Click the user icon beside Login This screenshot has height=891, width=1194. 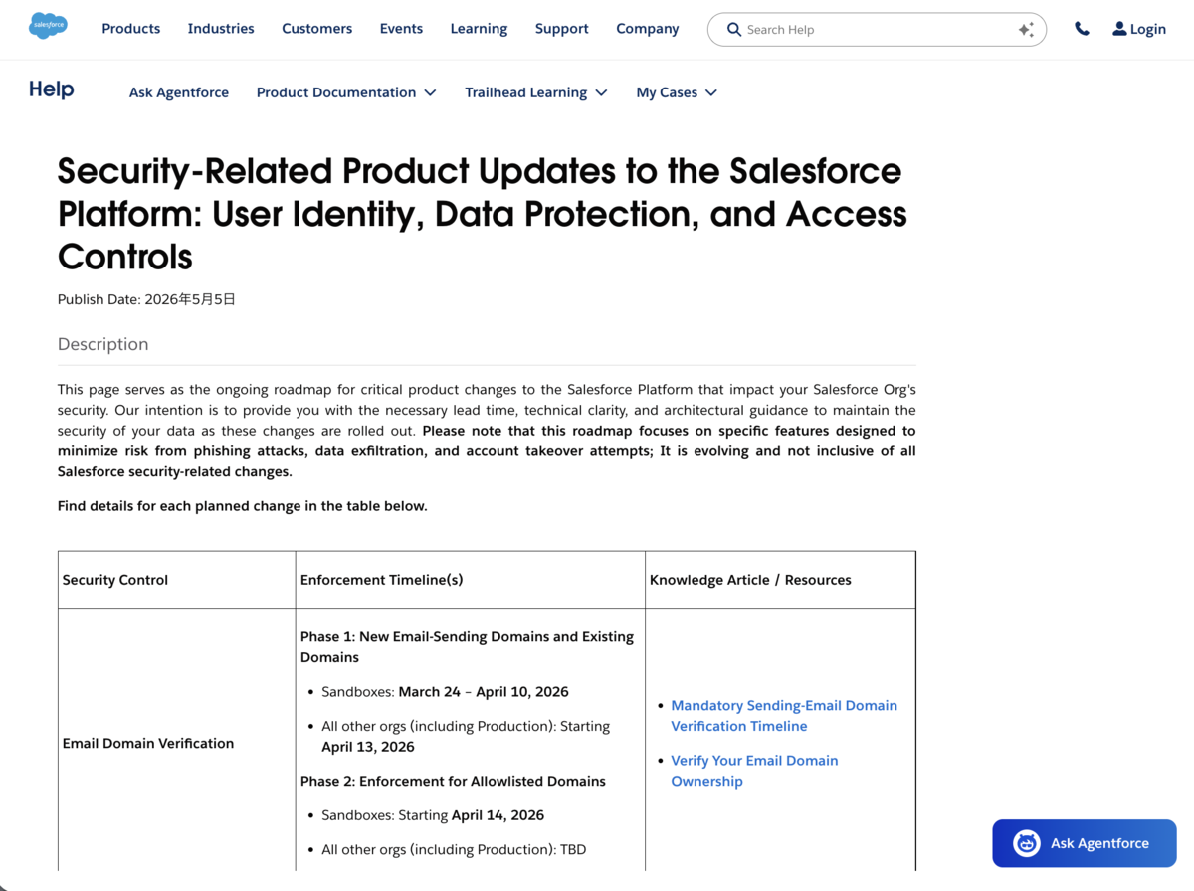tap(1119, 29)
